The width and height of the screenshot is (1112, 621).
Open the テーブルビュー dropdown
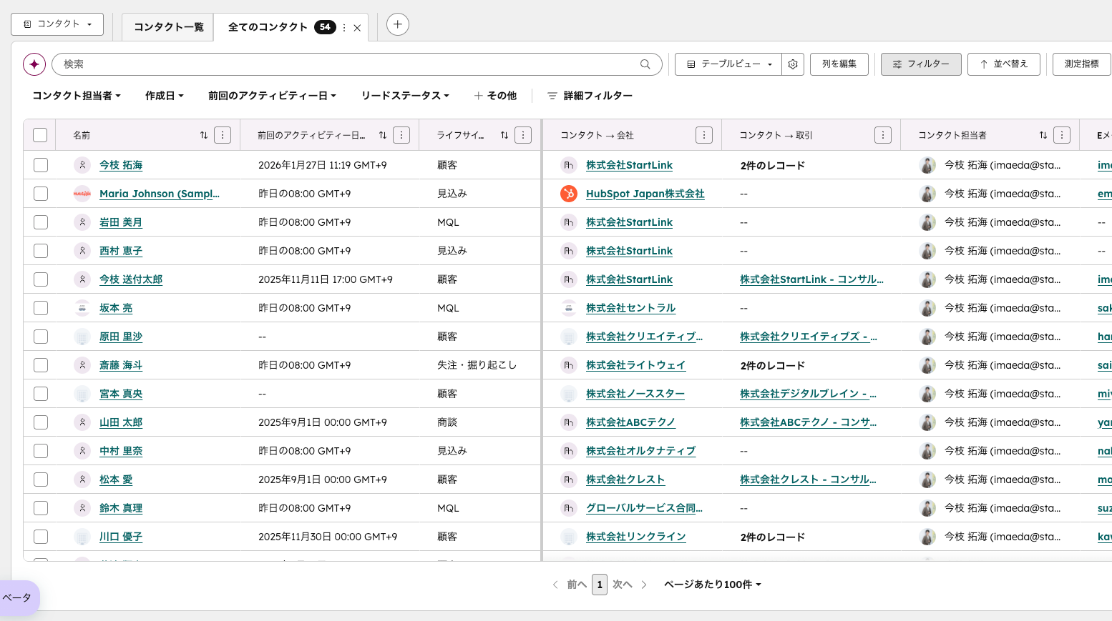click(728, 64)
